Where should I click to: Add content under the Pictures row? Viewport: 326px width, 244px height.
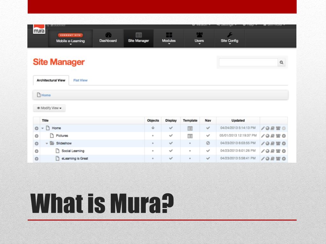(37, 136)
